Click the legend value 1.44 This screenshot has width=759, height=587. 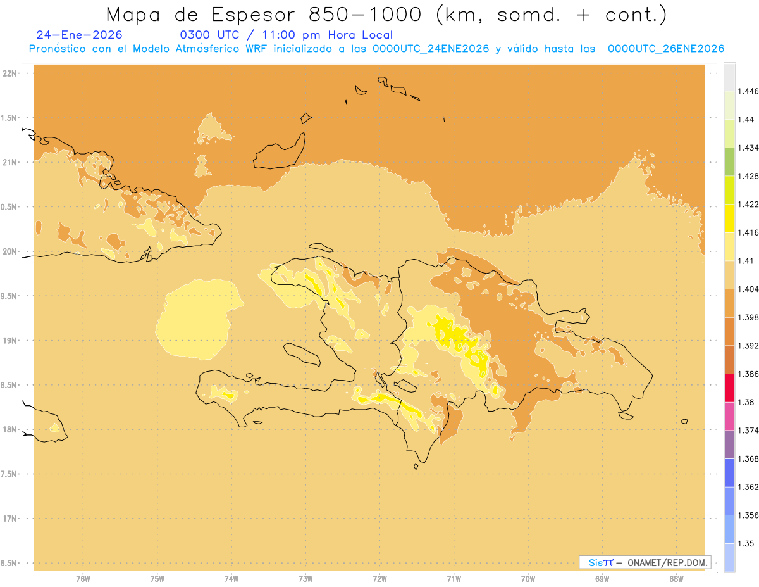746,120
